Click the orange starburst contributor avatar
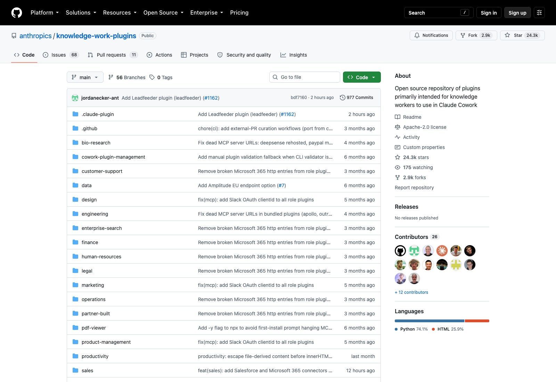This screenshot has width=556, height=382. click(442, 251)
